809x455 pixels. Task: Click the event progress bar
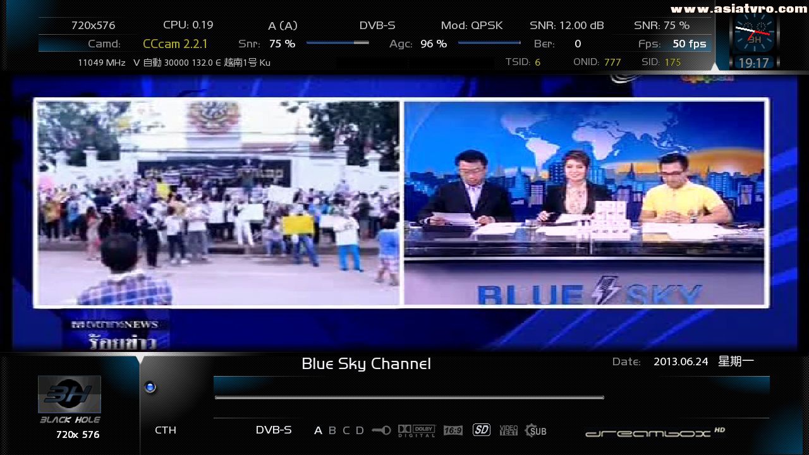(410, 397)
